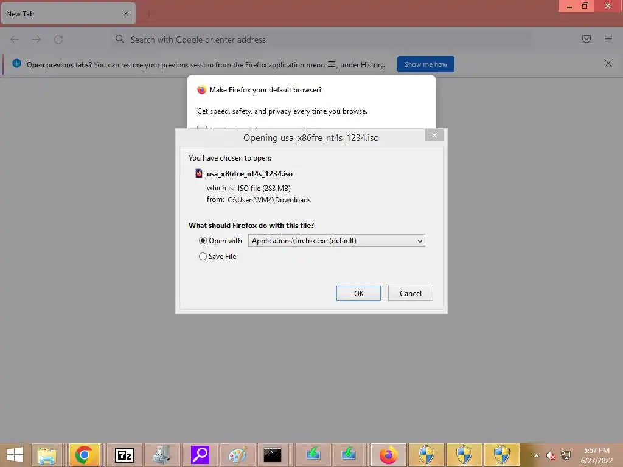This screenshot has height=467, width=623.
Task: Select the New Tab tab
Action: 68,14
